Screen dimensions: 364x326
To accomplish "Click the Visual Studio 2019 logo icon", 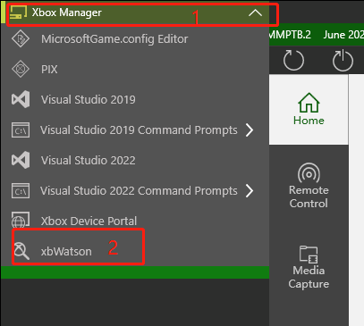I will coord(21,99).
